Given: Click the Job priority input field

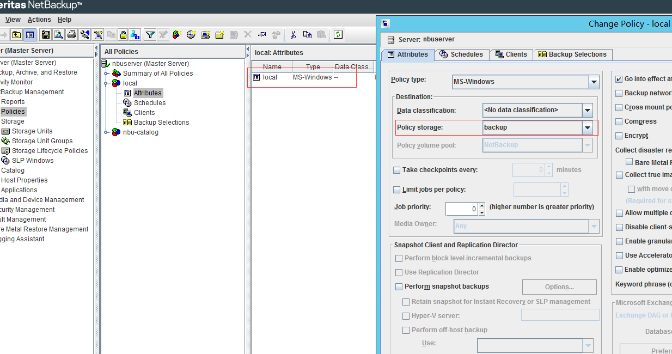Looking at the screenshot, I should pos(462,209).
